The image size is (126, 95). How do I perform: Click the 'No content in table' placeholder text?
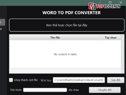65,54
